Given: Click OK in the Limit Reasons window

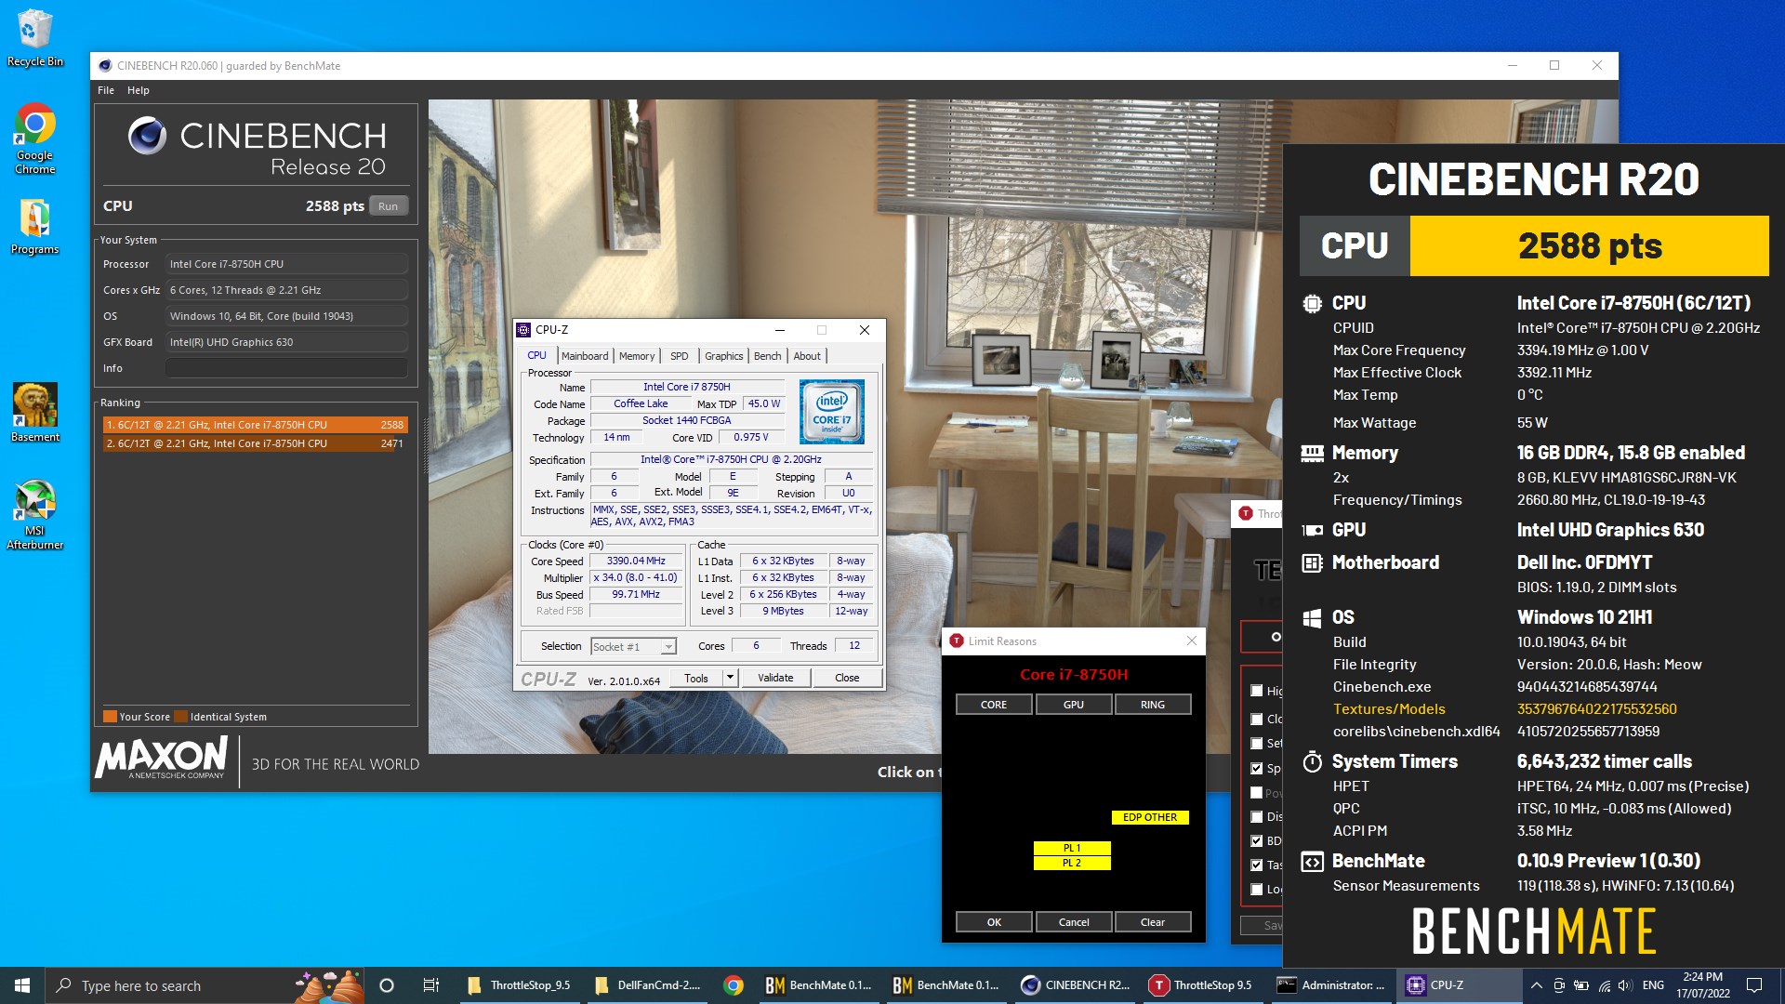Looking at the screenshot, I should click(994, 922).
